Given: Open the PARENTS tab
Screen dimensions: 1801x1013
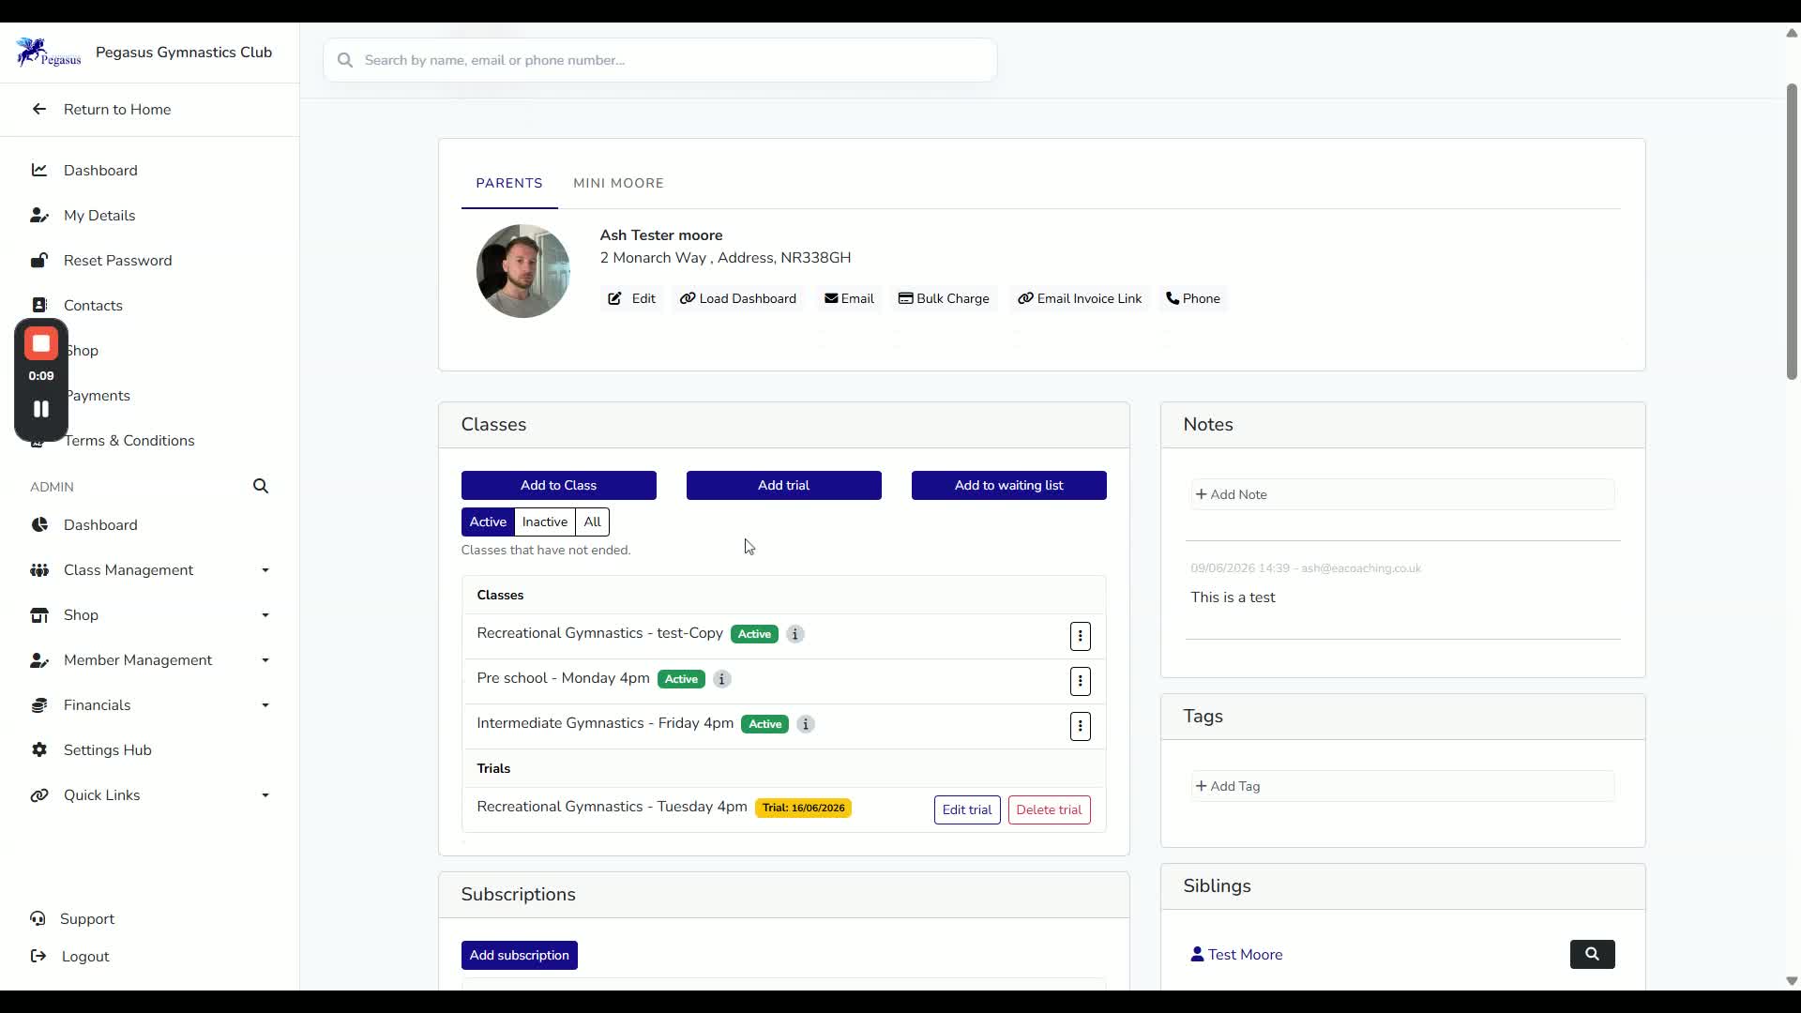Looking at the screenshot, I should [508, 183].
